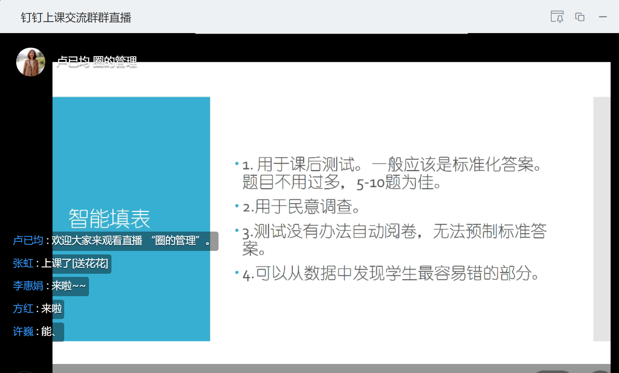Click the slide's gray right-side scrollbar

pyautogui.click(x=601, y=219)
